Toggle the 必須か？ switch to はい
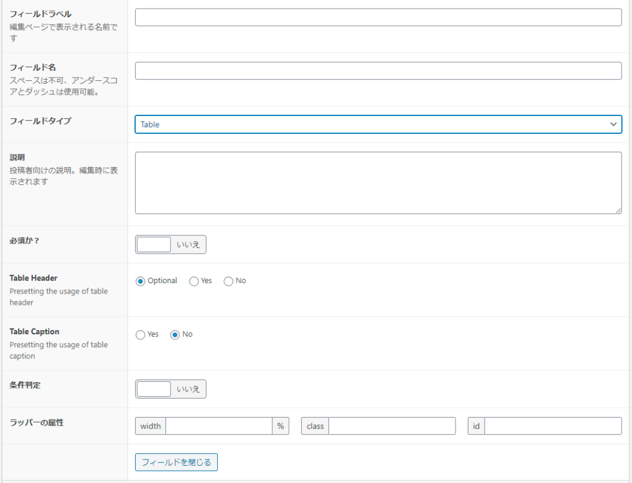 (x=154, y=244)
